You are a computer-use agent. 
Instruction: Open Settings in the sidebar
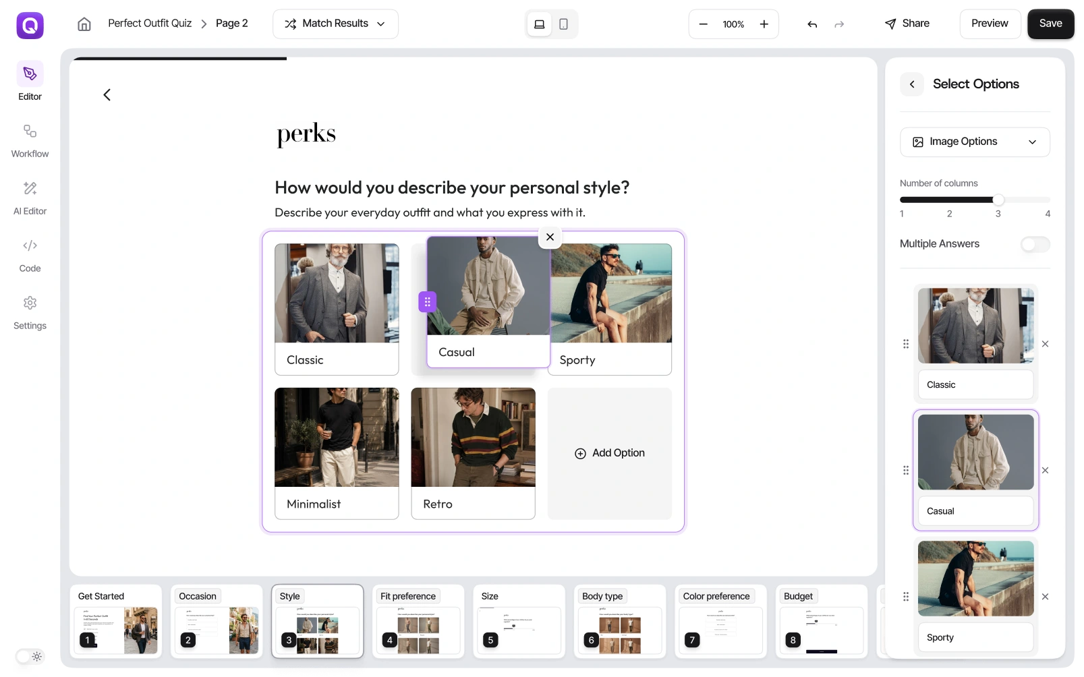30,312
